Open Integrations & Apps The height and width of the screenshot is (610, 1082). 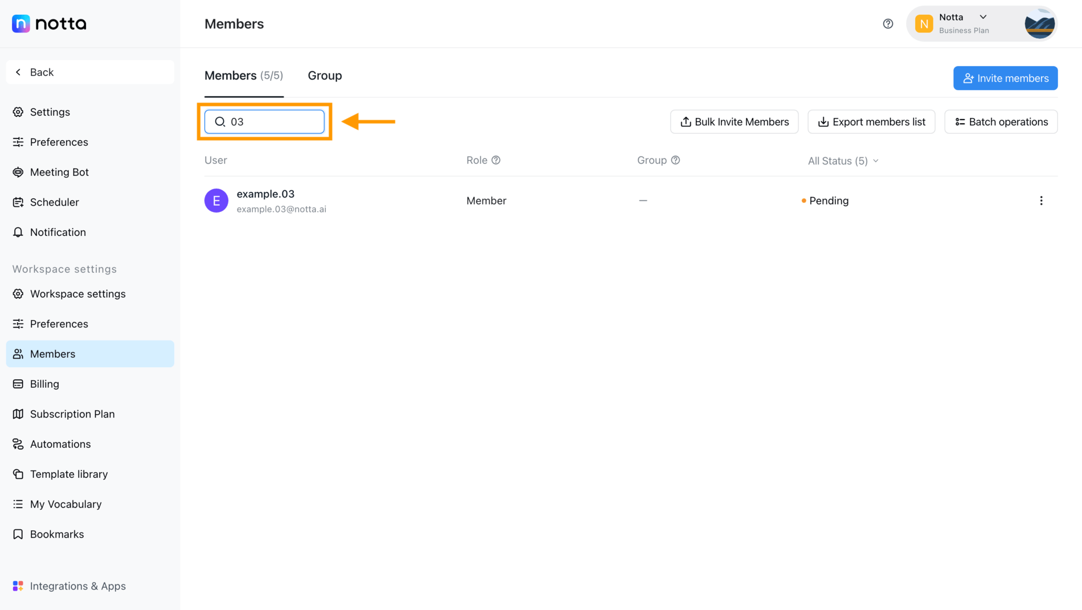click(90, 586)
